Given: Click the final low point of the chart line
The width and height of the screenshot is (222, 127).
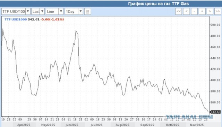Looking at the screenshot, I should [208, 112].
